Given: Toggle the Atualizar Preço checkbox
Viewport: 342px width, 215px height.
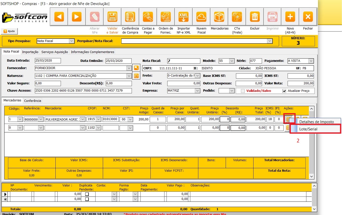Looking at the screenshot, I should [x=284, y=91].
